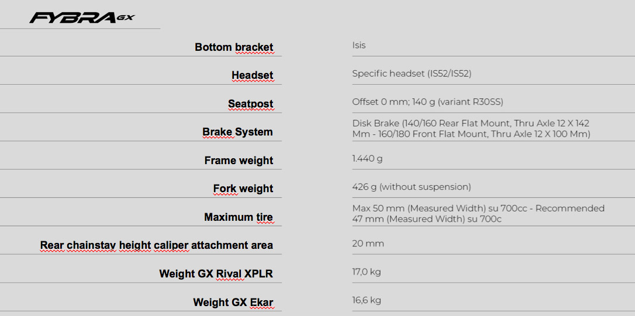The height and width of the screenshot is (316, 635).
Task: Click the Disk Brake specification text
Action: tap(471, 129)
